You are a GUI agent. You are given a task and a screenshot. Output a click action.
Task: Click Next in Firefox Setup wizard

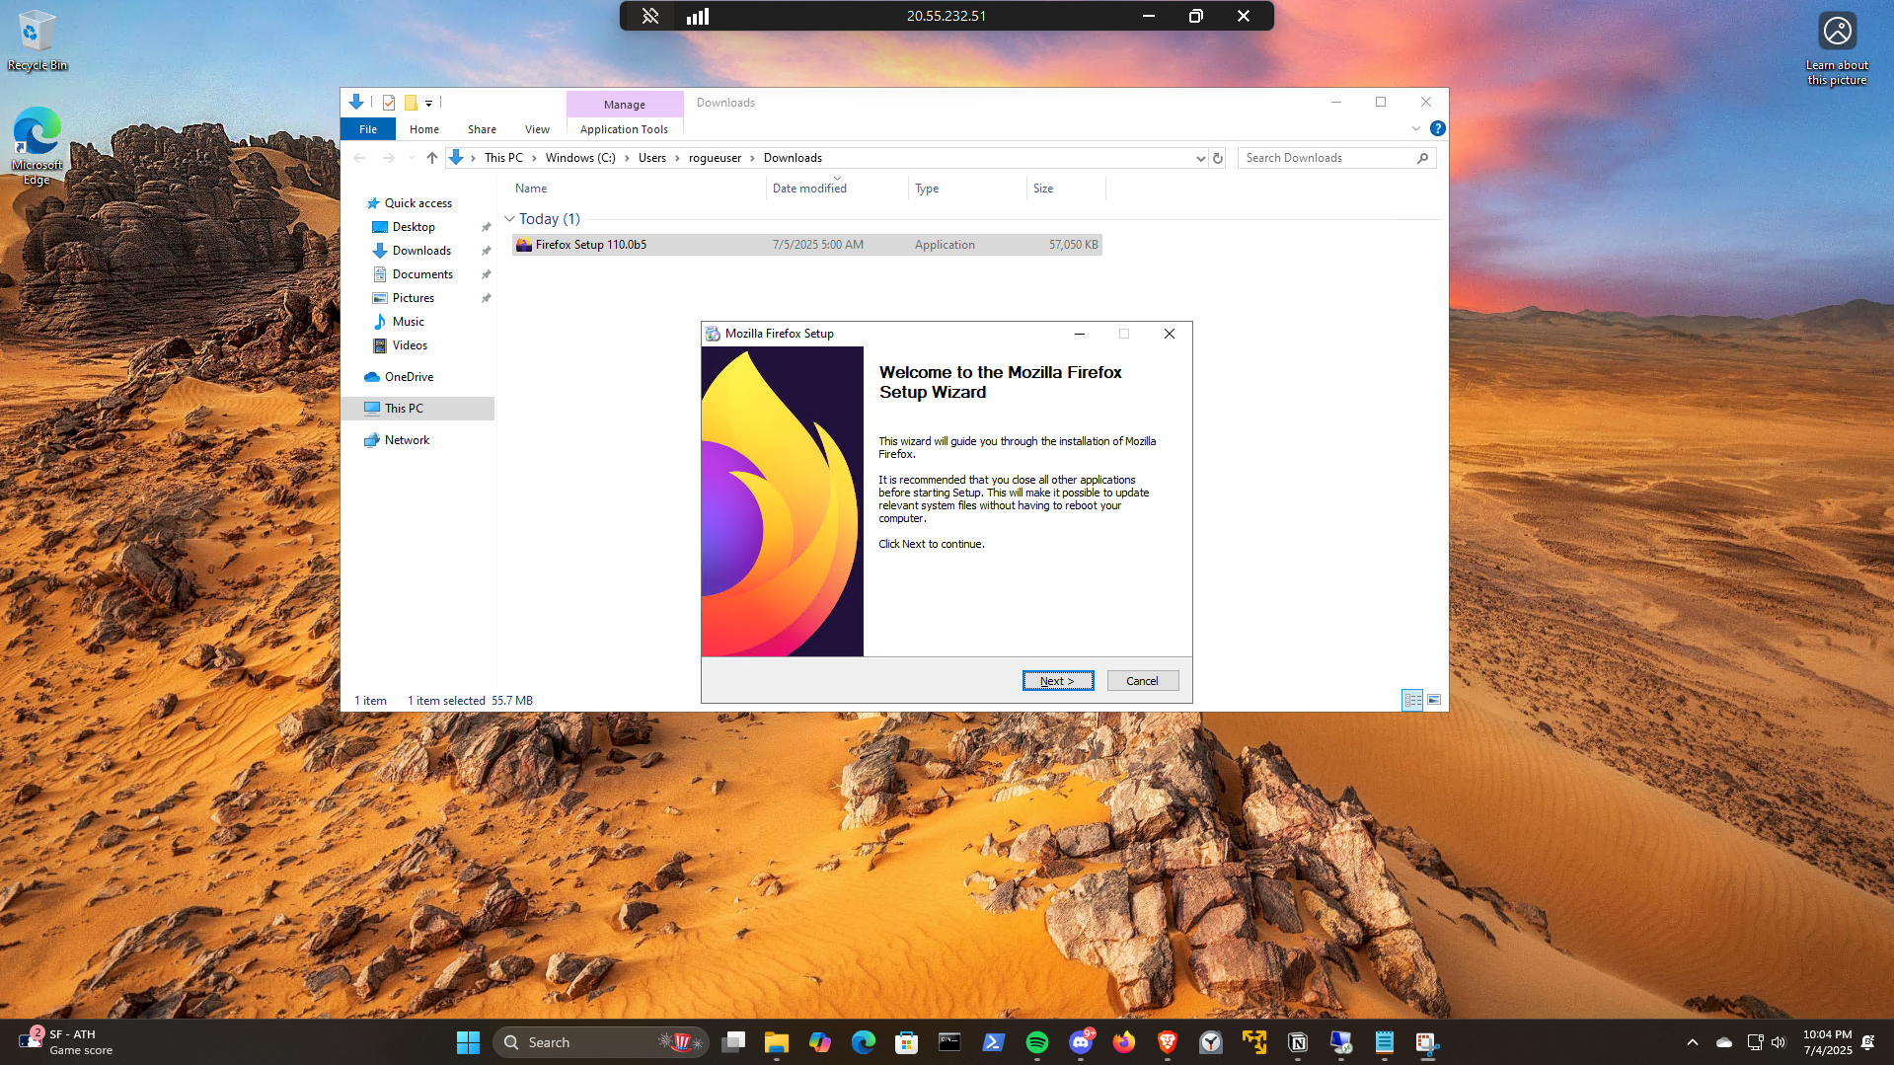1057,681
